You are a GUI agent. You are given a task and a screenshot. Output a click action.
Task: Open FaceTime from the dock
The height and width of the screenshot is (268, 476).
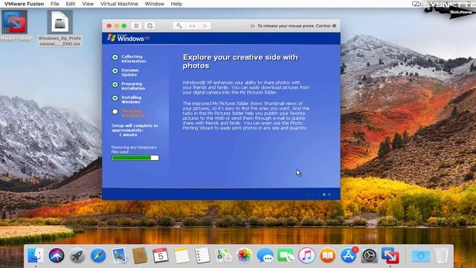click(286, 255)
